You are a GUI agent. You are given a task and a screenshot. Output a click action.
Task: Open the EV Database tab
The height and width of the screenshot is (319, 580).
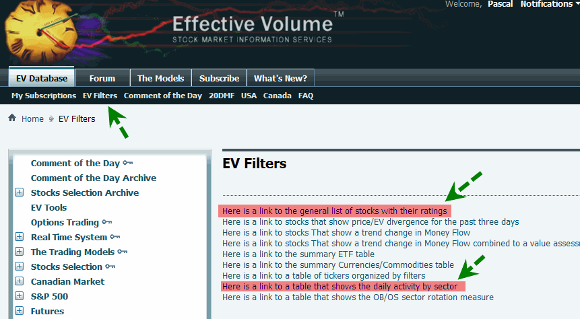[x=42, y=78]
